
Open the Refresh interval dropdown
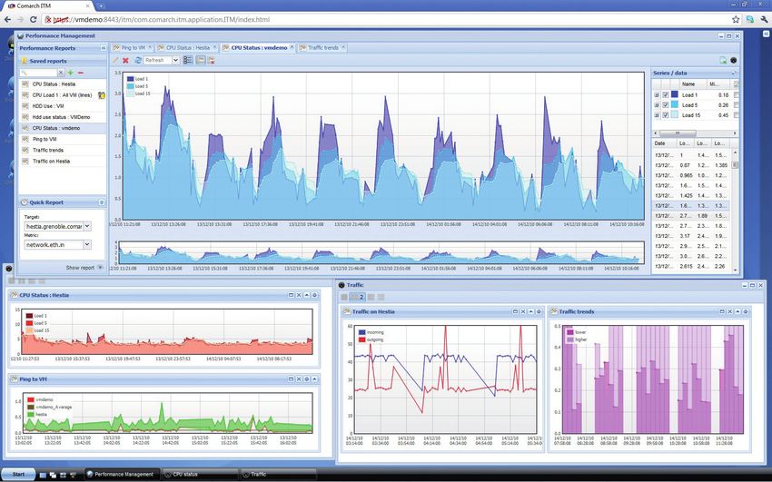[175, 60]
